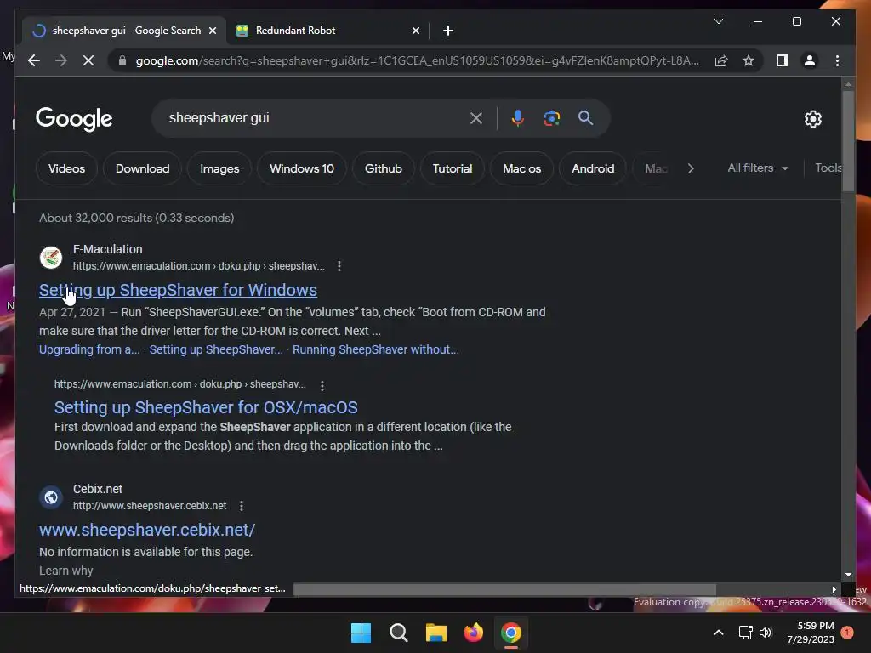The image size is (871, 653).
Task: Open more options for the OSX/macOS result
Action: [322, 385]
